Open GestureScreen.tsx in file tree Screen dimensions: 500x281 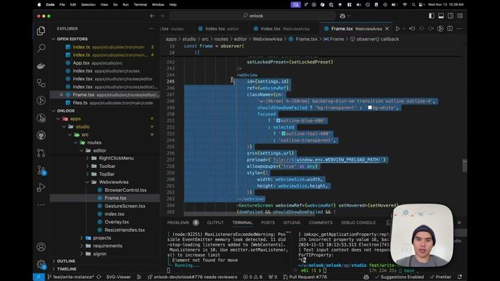(125, 206)
